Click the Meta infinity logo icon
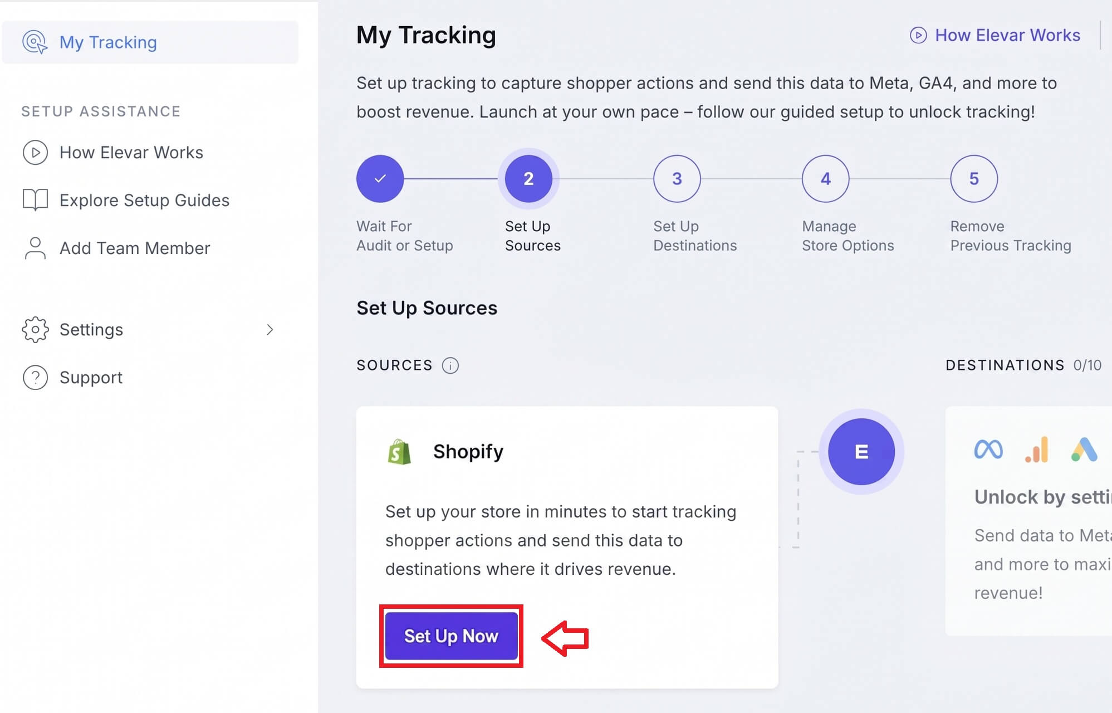This screenshot has height=713, width=1112. (988, 450)
